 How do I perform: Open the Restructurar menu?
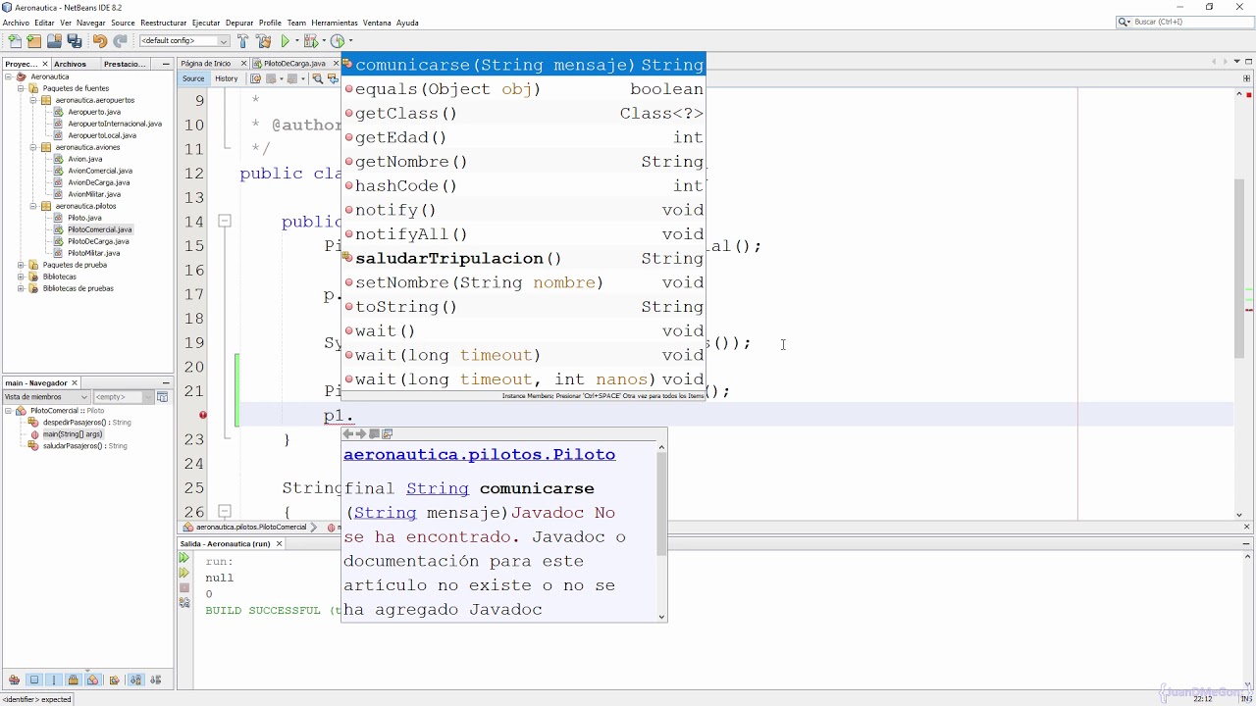pos(163,23)
